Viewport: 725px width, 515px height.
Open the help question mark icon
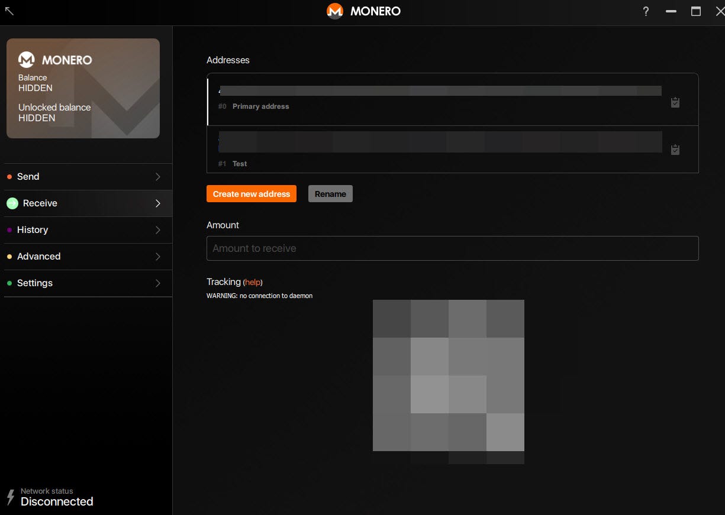click(646, 11)
